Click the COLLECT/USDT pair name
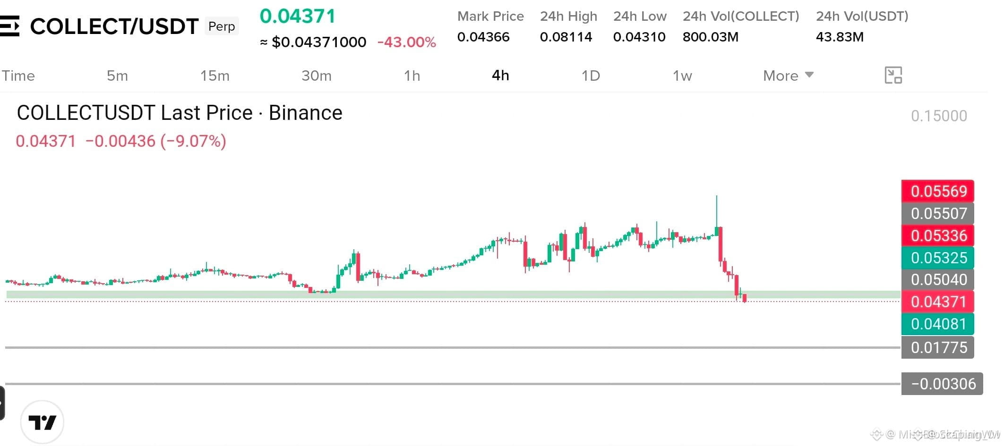Viewport: 1004px width, 446px height. [114, 26]
